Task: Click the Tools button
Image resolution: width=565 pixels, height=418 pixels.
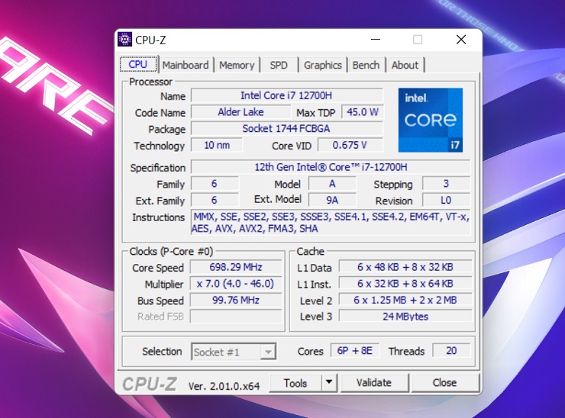Action: coord(295,383)
